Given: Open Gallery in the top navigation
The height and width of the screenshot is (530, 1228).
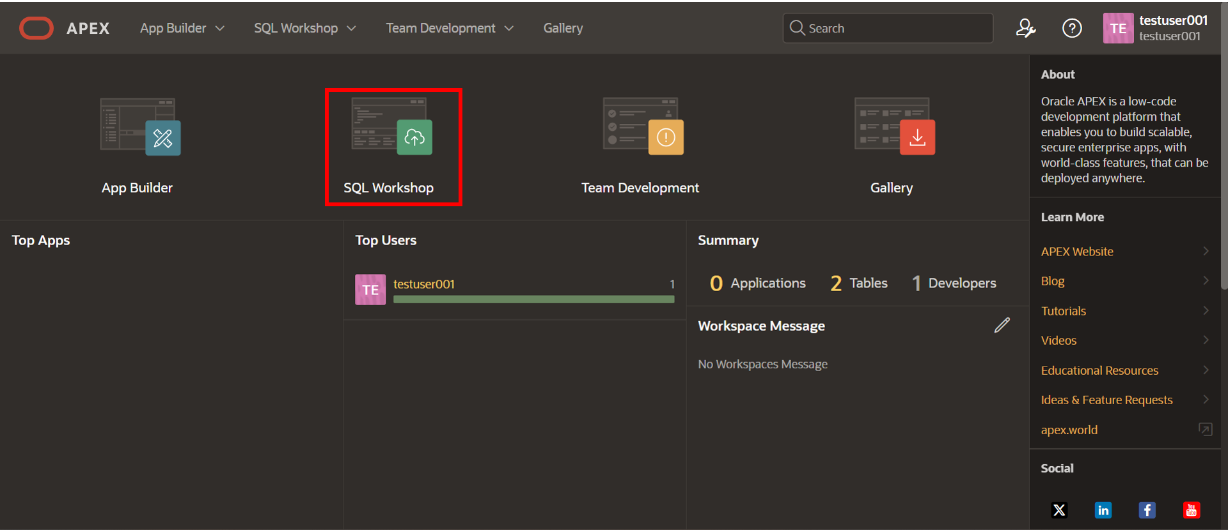Looking at the screenshot, I should (563, 28).
